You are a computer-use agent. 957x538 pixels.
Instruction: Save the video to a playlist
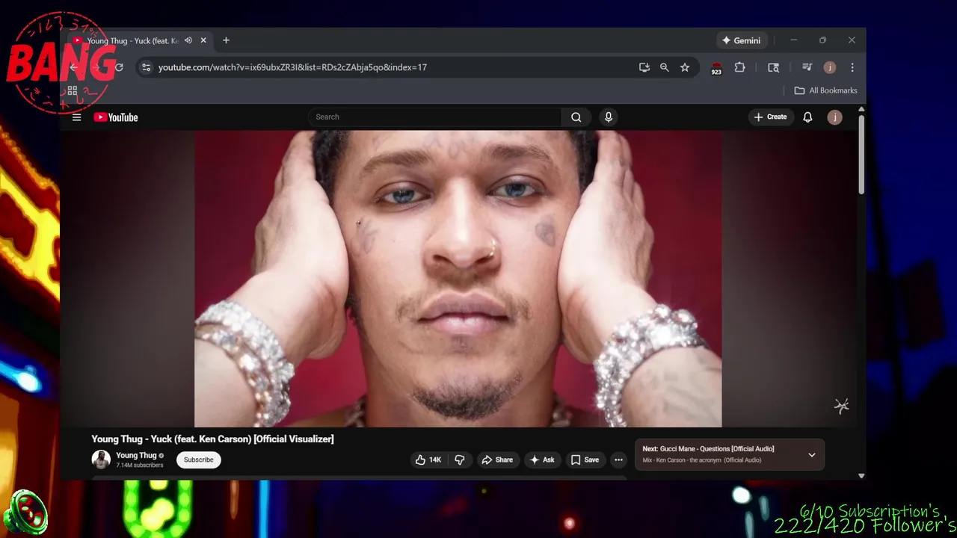pos(585,460)
